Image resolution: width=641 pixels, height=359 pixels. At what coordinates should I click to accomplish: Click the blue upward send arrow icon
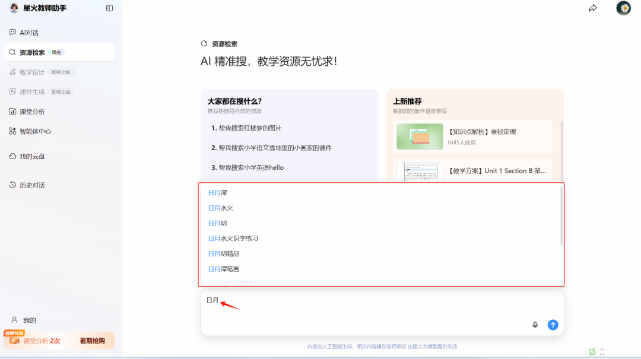point(553,325)
